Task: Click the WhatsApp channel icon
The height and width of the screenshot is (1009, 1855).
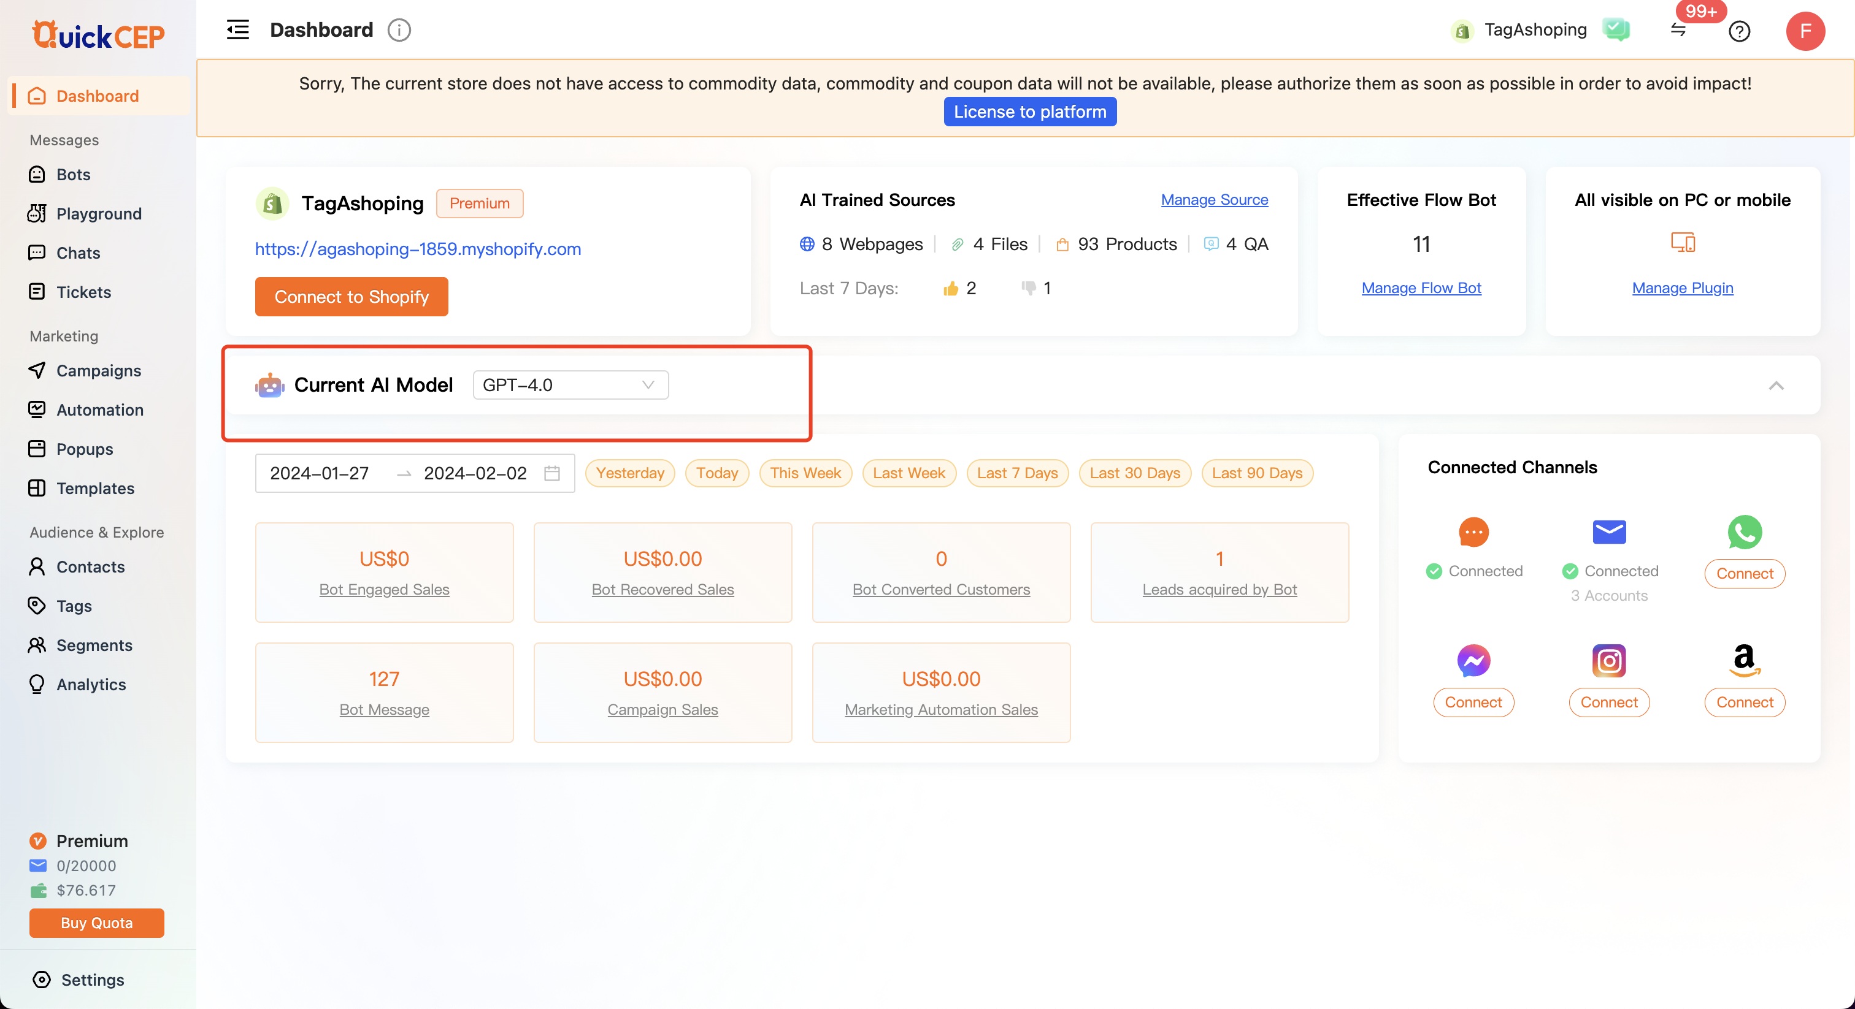Action: pyautogui.click(x=1744, y=532)
